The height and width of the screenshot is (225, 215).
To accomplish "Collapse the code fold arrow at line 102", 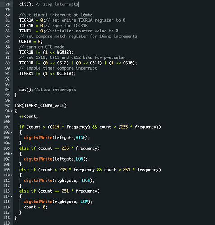I will coord(12,132).
